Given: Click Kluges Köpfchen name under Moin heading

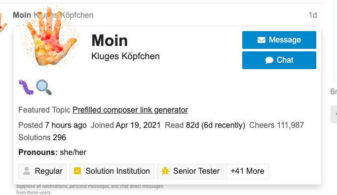Looking at the screenshot, I should click(125, 56).
